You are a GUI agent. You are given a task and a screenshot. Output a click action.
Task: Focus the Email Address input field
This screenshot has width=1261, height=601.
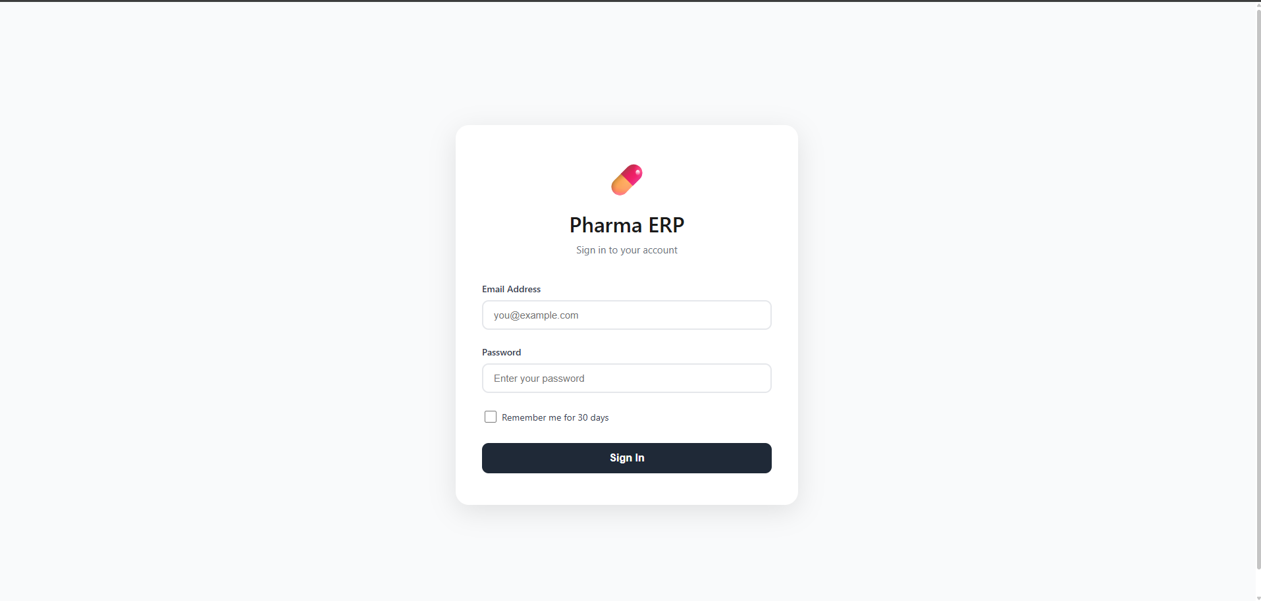click(626, 315)
